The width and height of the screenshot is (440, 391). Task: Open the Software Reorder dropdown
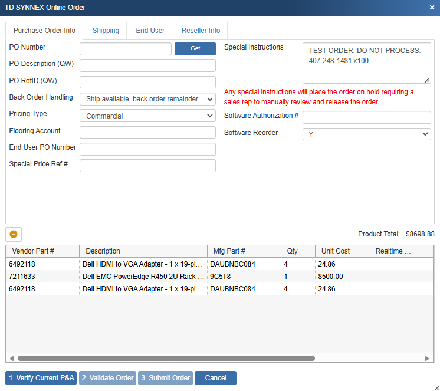point(366,134)
